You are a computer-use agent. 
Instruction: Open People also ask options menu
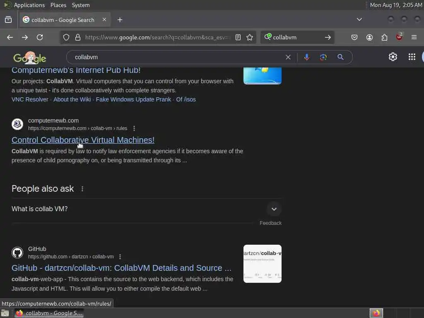[x=82, y=189]
